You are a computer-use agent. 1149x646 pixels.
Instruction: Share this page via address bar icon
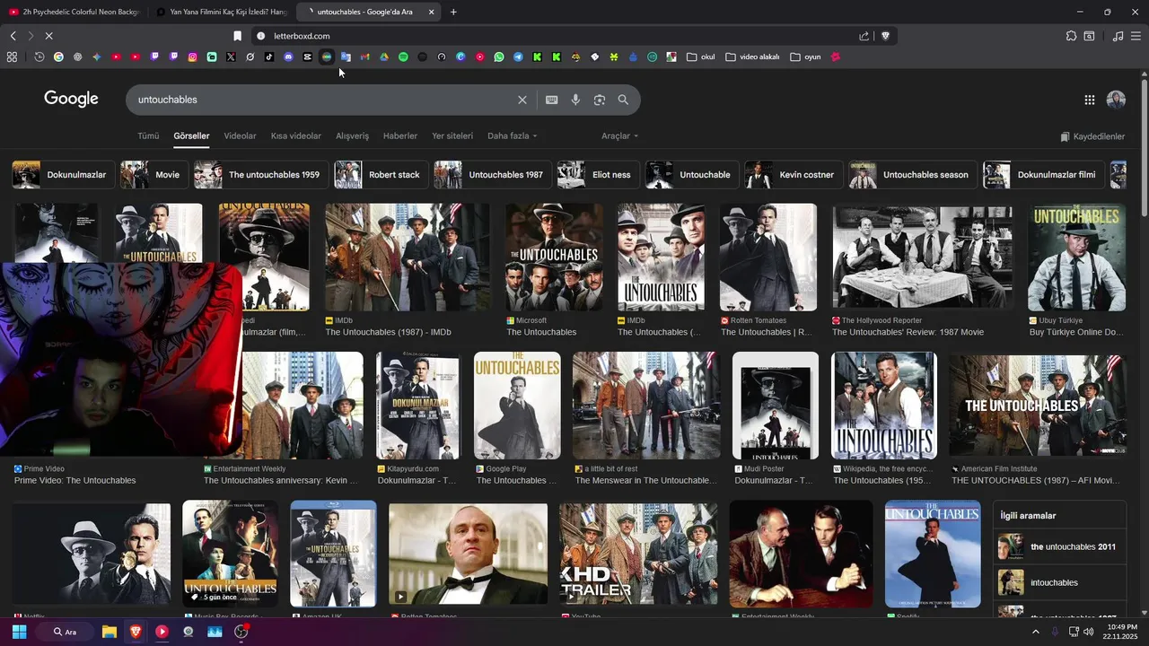864,36
